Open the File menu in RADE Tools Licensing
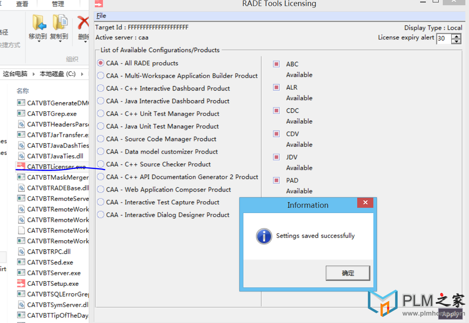Viewport: 469px width, 323px height. click(x=101, y=16)
